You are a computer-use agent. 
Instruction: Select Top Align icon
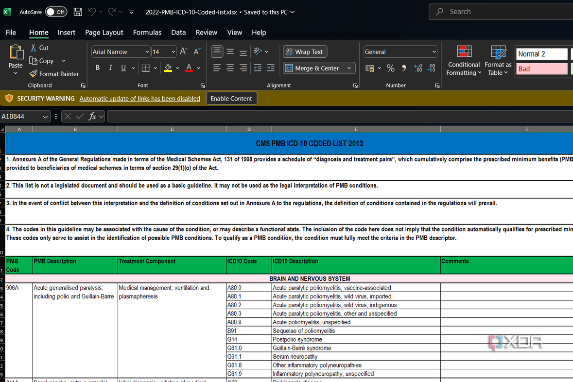coord(217,52)
